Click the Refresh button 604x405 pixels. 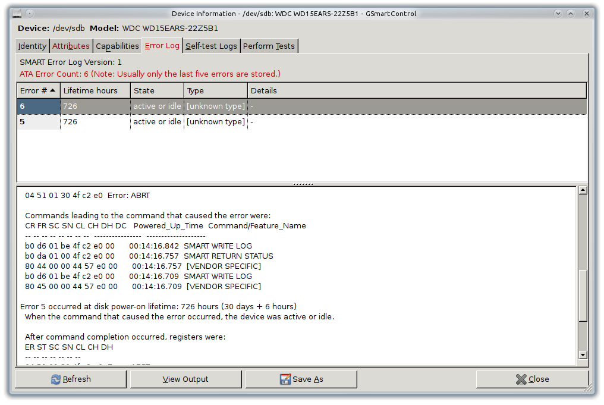[71, 379]
